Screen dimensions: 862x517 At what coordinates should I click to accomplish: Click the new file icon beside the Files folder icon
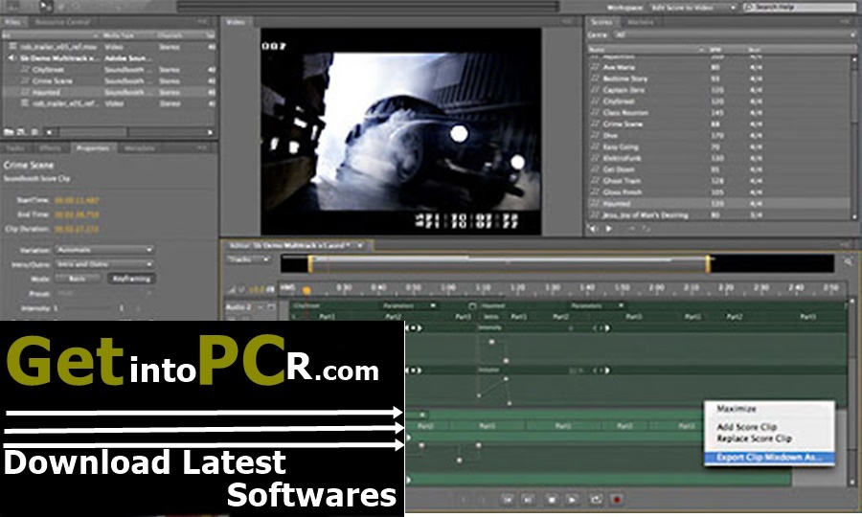pyautogui.click(x=21, y=132)
